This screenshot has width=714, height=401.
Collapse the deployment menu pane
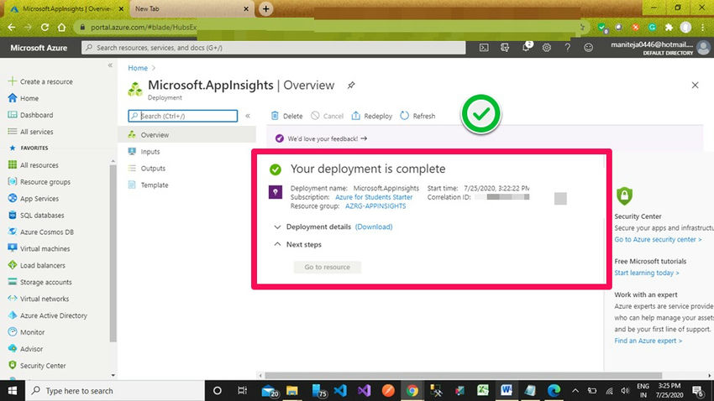pyautogui.click(x=248, y=116)
